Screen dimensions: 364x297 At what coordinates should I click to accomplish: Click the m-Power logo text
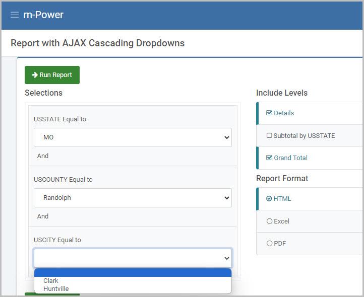43,15
